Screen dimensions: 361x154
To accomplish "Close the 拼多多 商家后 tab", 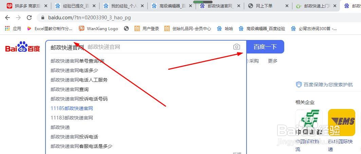I will pos(46,6).
